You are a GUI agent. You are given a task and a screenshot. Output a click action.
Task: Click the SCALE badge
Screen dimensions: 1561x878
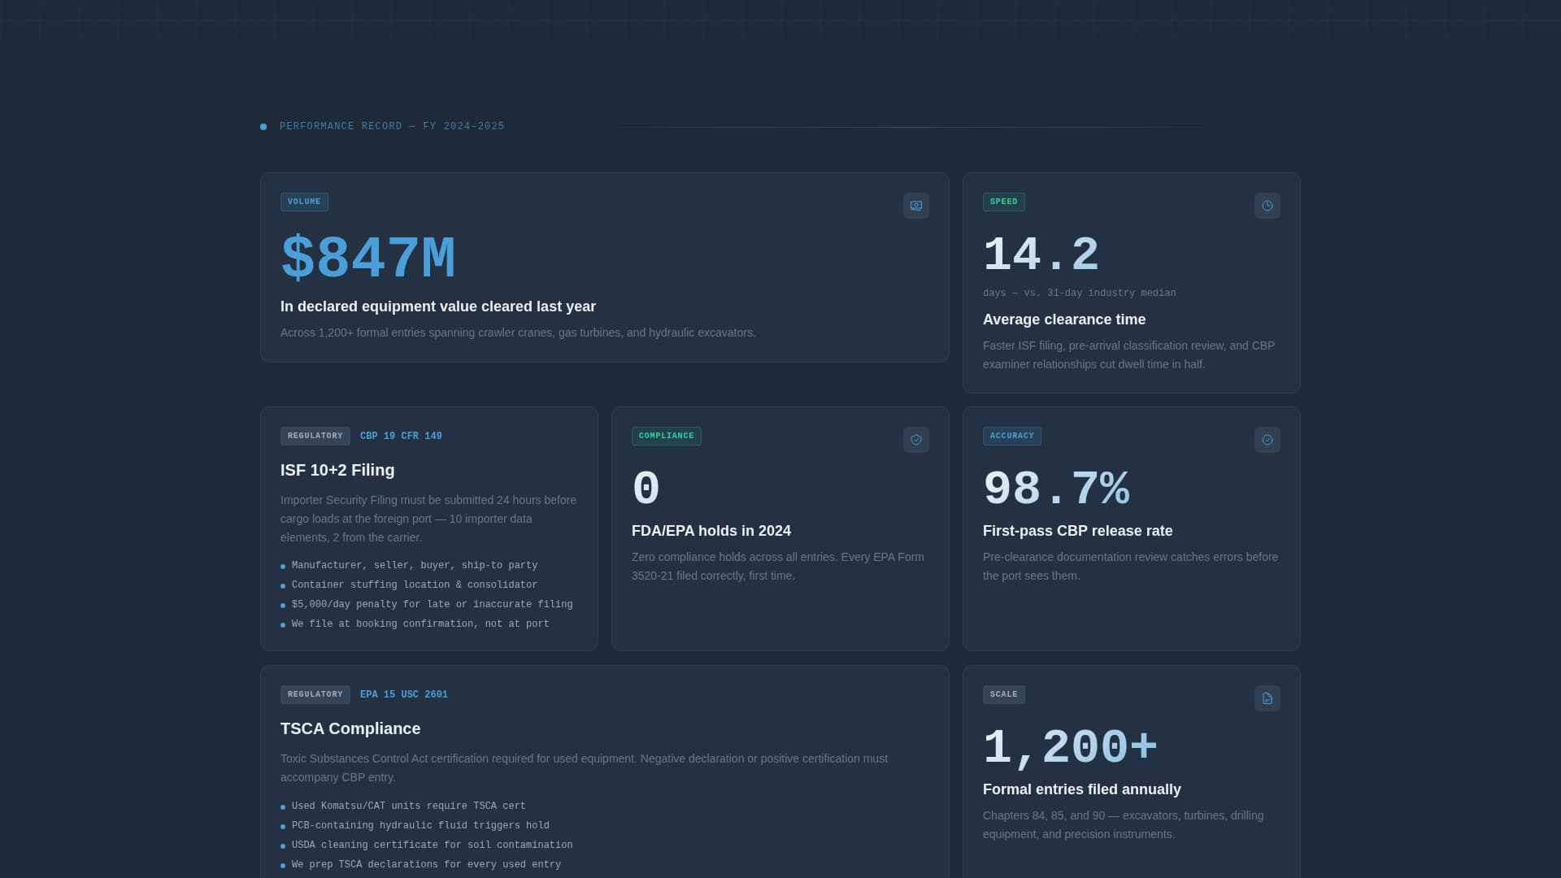click(x=1003, y=694)
